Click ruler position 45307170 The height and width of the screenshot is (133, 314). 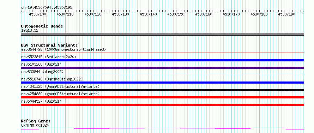click(231, 14)
